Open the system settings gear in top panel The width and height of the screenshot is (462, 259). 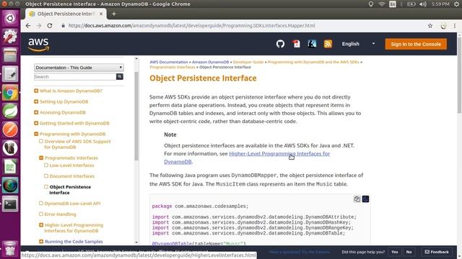pos(457,4)
